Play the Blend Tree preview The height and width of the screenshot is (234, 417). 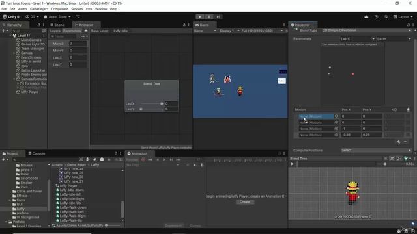click(x=293, y=164)
